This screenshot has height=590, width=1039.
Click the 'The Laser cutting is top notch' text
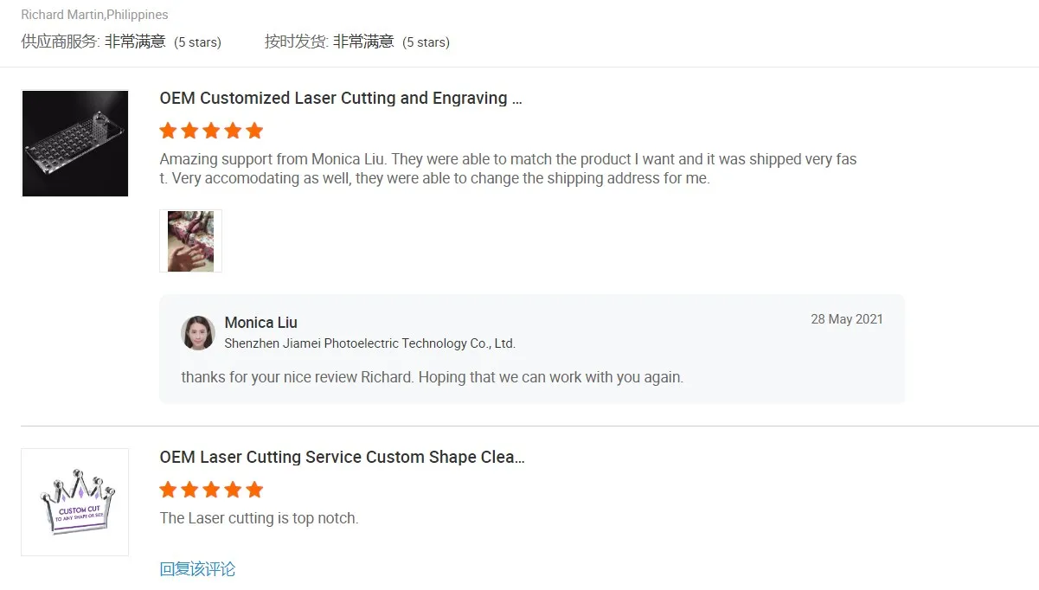(259, 519)
